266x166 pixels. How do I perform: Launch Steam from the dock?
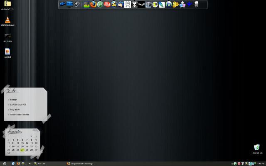[141, 5]
